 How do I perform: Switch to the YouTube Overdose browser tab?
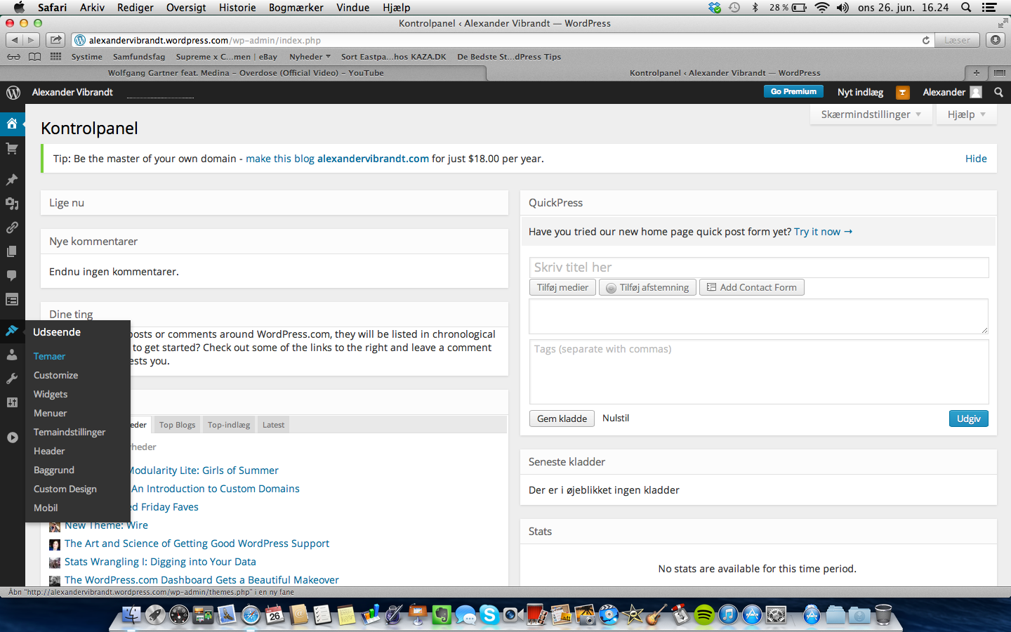tap(246, 72)
